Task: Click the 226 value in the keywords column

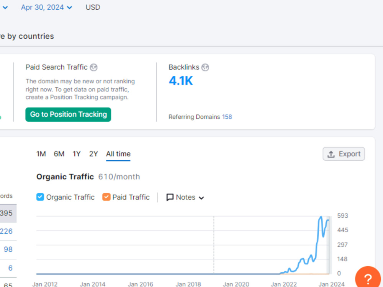Action: pyautogui.click(x=7, y=231)
